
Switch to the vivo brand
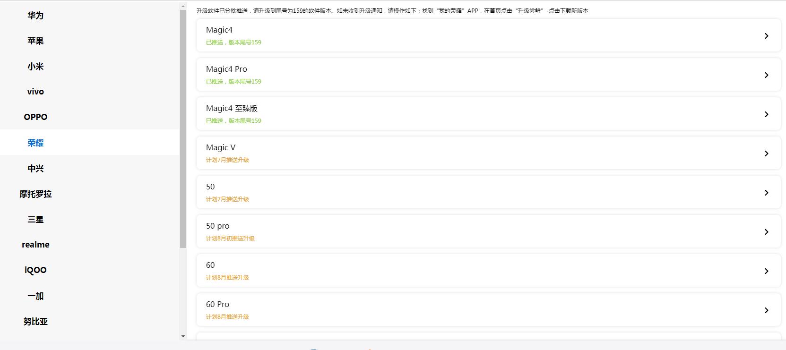(35, 92)
